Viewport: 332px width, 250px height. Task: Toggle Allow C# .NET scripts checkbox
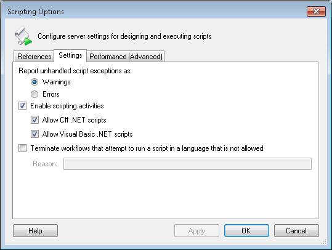coord(34,120)
